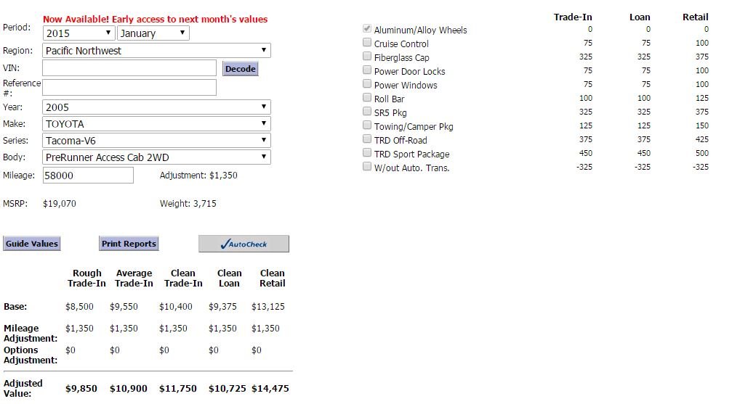Expand the Region dropdown Pacific Northwest
This screenshot has height=404, width=732.
[x=156, y=50]
